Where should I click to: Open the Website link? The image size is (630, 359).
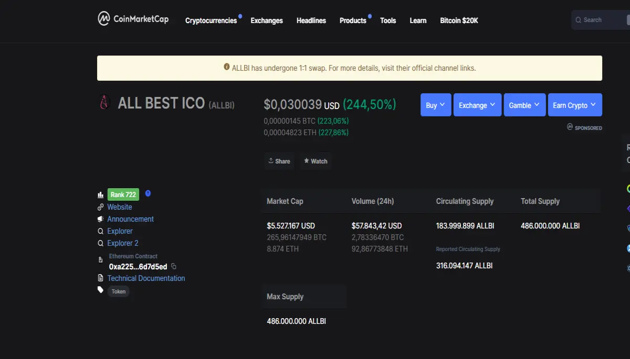120,207
